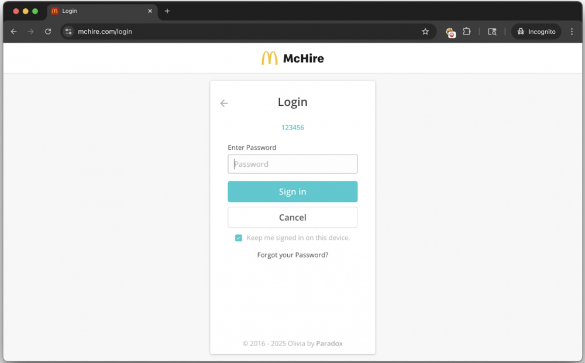Open the cookie extension icon
Image resolution: width=585 pixels, height=363 pixels.
450,32
